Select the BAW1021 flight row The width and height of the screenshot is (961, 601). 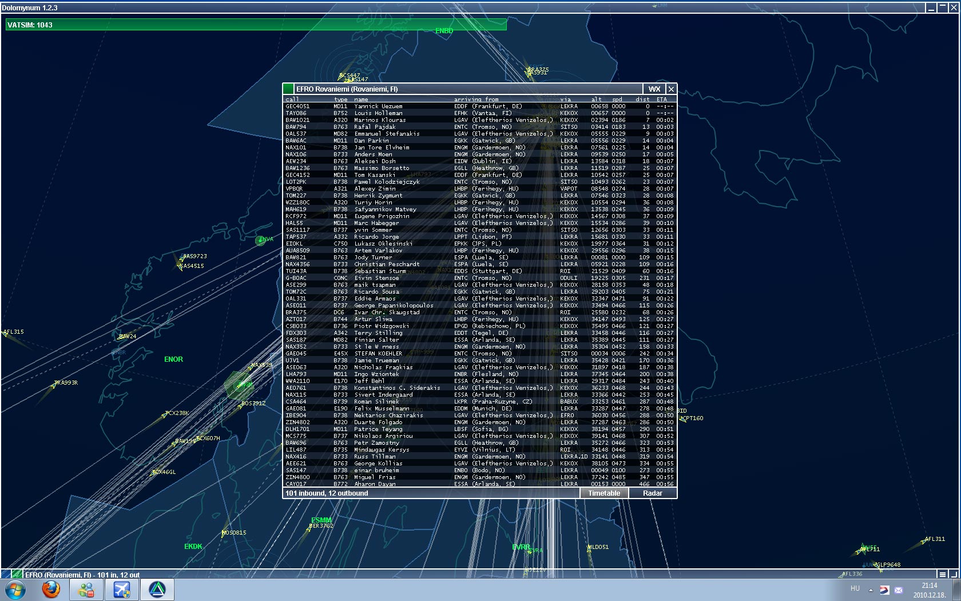[480, 120]
